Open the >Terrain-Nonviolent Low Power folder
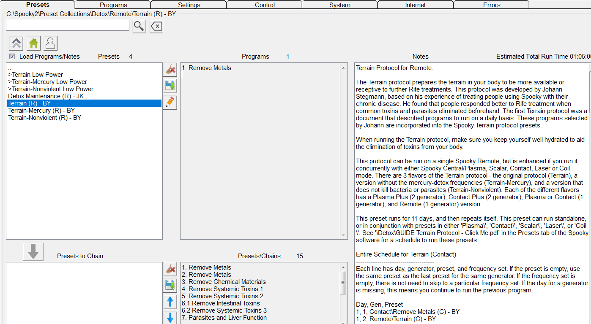The height and width of the screenshot is (324, 591). (x=51, y=89)
